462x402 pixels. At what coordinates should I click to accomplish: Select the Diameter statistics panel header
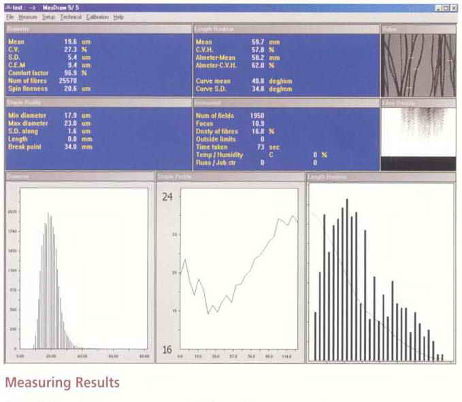[x=97, y=29]
